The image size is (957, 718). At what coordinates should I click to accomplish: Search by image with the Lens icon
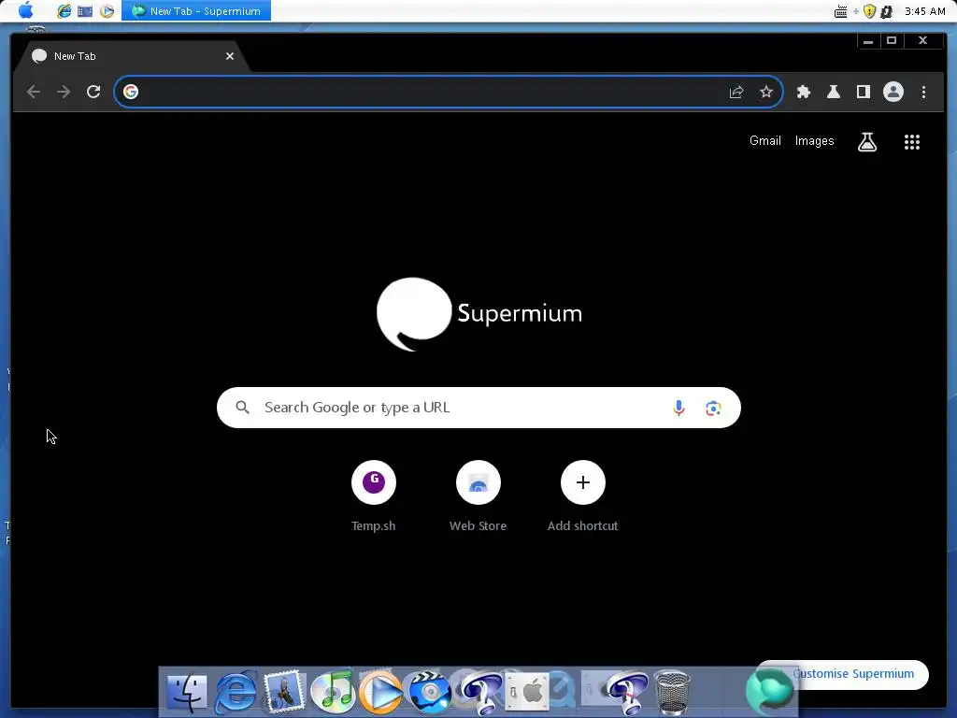click(713, 408)
